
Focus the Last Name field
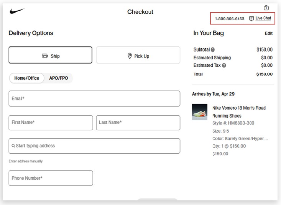[138, 123]
